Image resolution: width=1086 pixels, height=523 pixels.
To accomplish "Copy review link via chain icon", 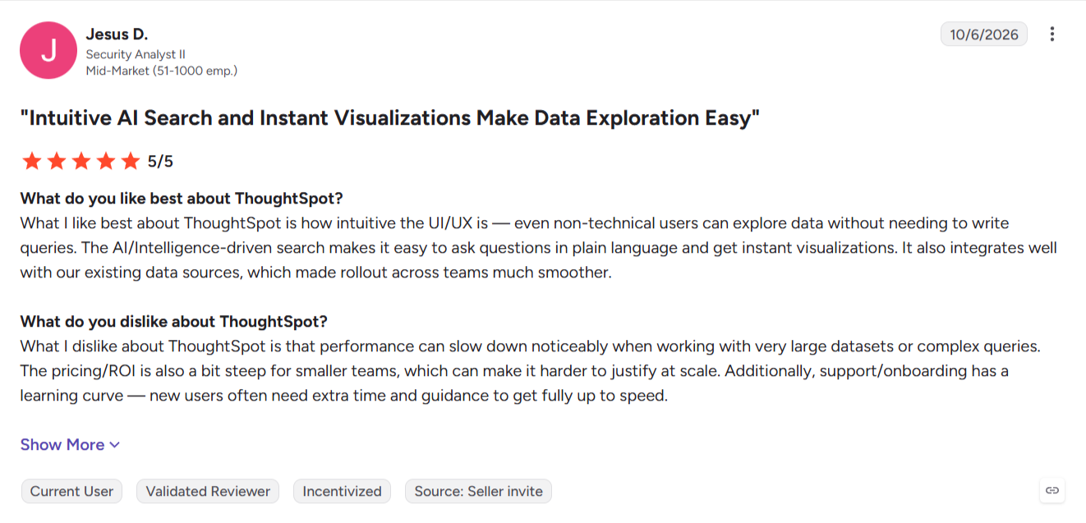I will (x=1052, y=491).
